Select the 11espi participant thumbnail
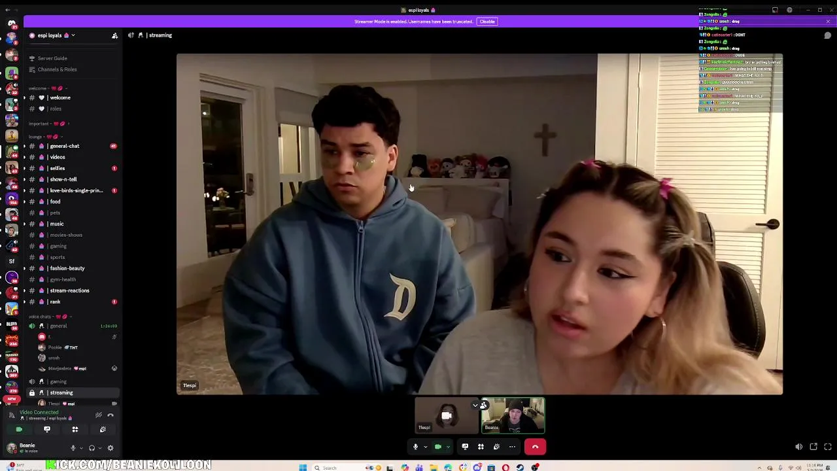Image resolution: width=837 pixels, height=471 pixels. 447,415
